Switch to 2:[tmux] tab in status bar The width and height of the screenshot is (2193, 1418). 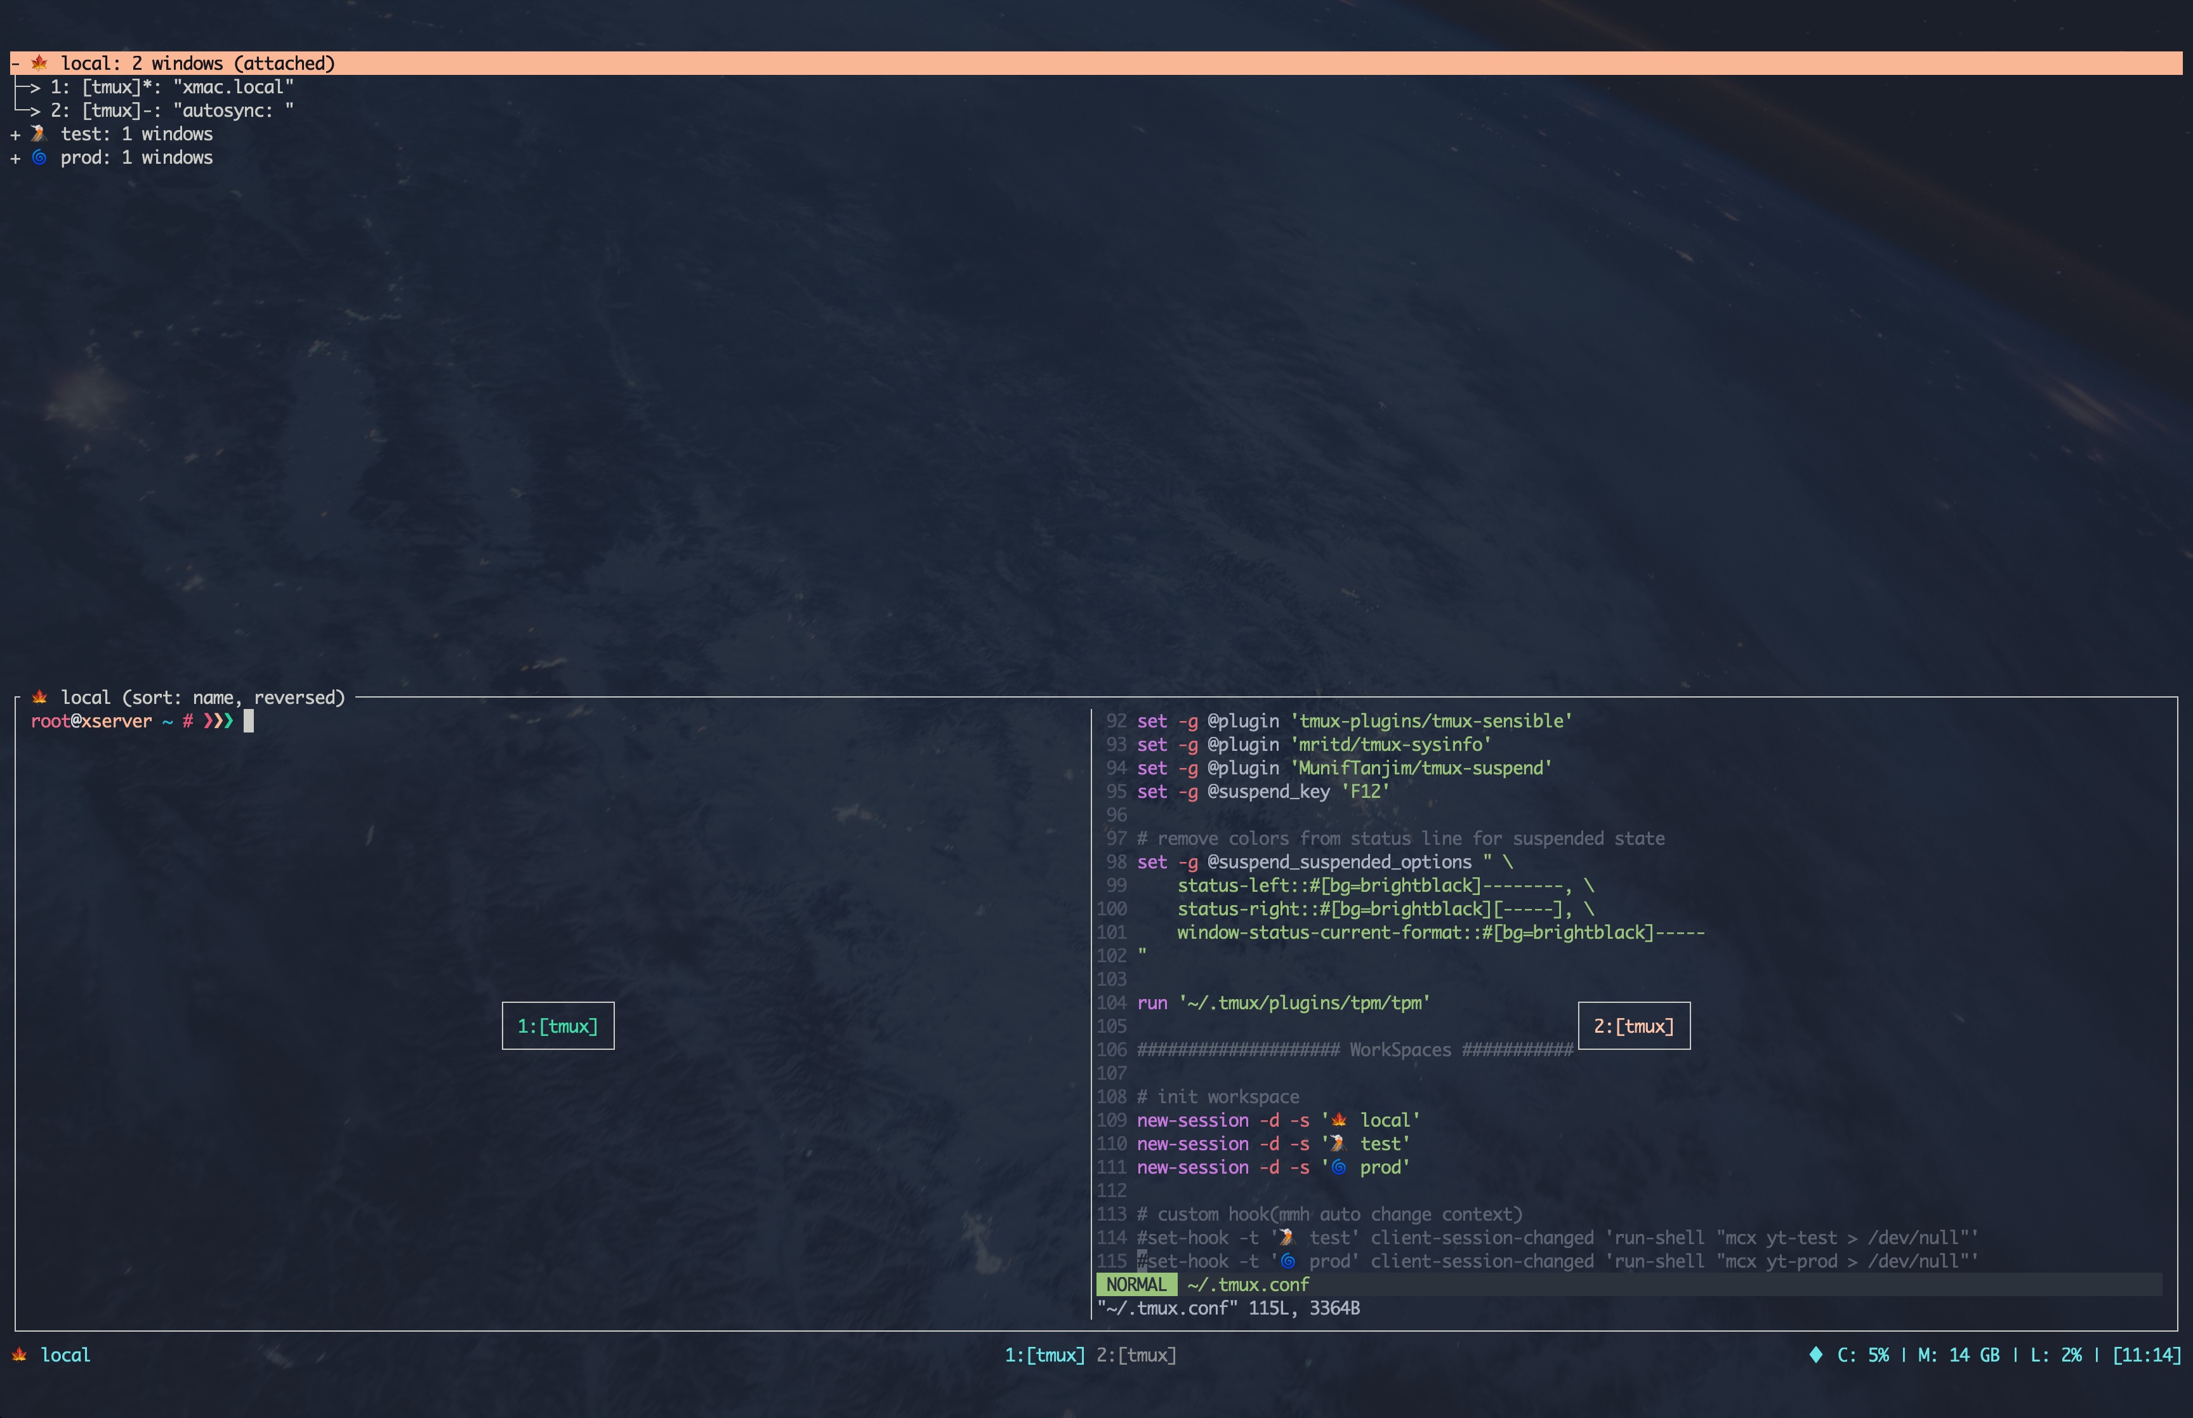pos(1136,1355)
